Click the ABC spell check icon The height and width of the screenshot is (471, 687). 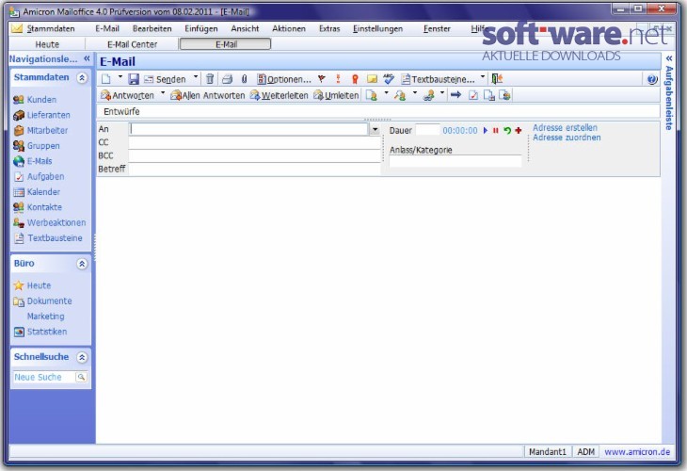pyautogui.click(x=389, y=79)
